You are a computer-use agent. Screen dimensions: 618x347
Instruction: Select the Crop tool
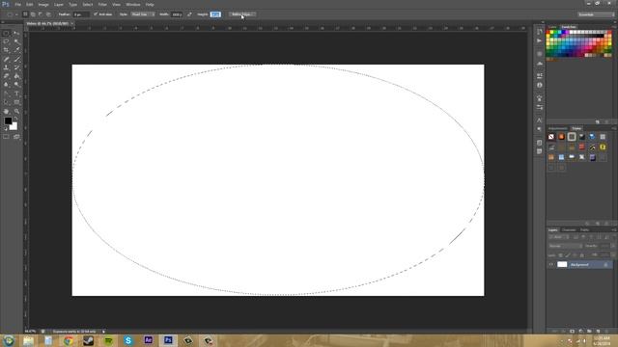7,50
